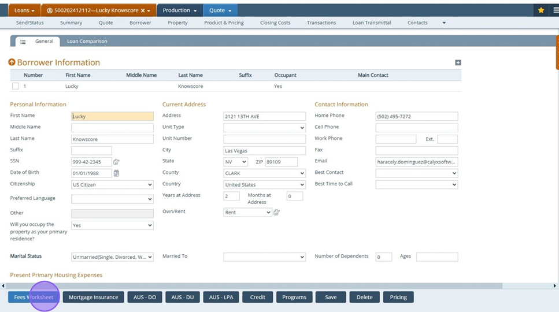Add a borrower with the plus icon
Image resolution: width=559 pixels, height=312 pixels.
pyautogui.click(x=458, y=62)
